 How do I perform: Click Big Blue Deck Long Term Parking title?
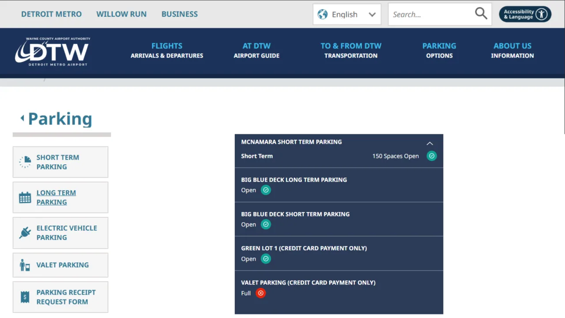pyautogui.click(x=294, y=180)
